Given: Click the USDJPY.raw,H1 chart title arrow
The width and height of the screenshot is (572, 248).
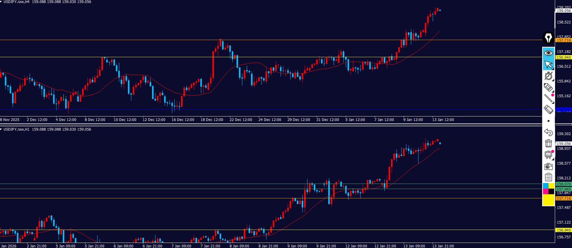Looking at the screenshot, I should click(1, 129).
